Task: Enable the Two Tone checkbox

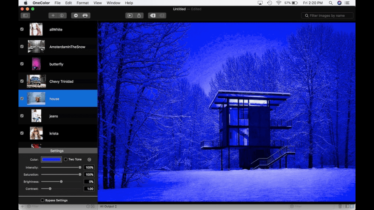Action: (66, 159)
